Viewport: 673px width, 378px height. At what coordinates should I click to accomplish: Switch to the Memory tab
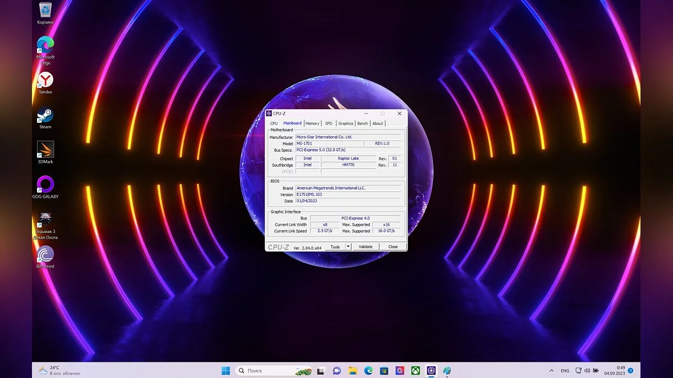pos(312,123)
